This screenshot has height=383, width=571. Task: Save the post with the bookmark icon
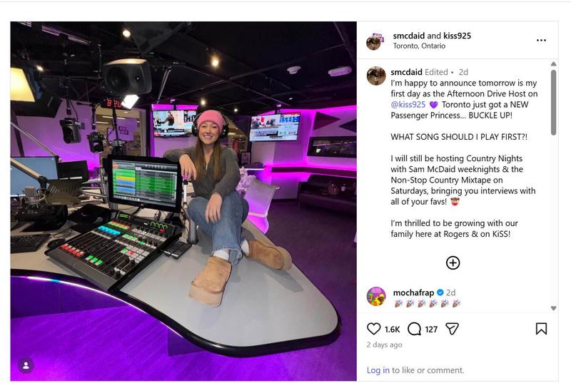point(541,329)
